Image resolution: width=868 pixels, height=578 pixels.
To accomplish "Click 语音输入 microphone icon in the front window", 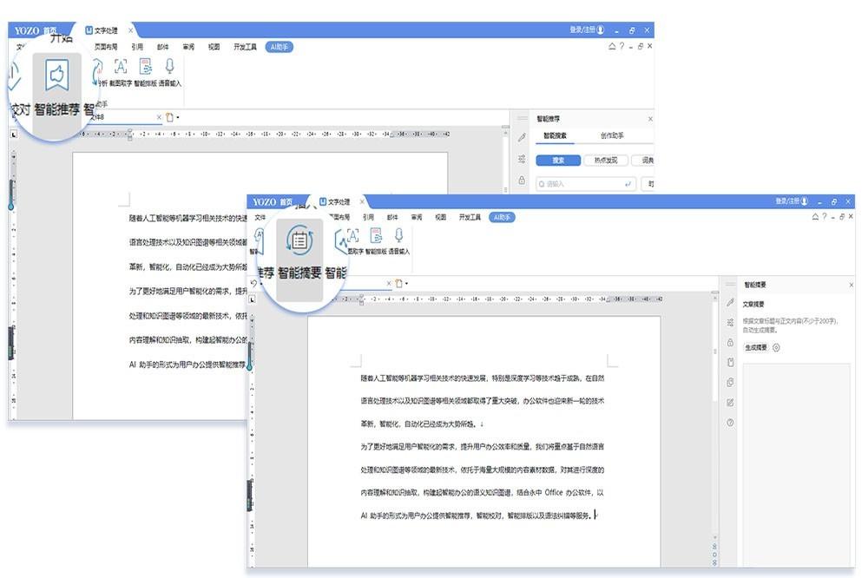I will 398,236.
